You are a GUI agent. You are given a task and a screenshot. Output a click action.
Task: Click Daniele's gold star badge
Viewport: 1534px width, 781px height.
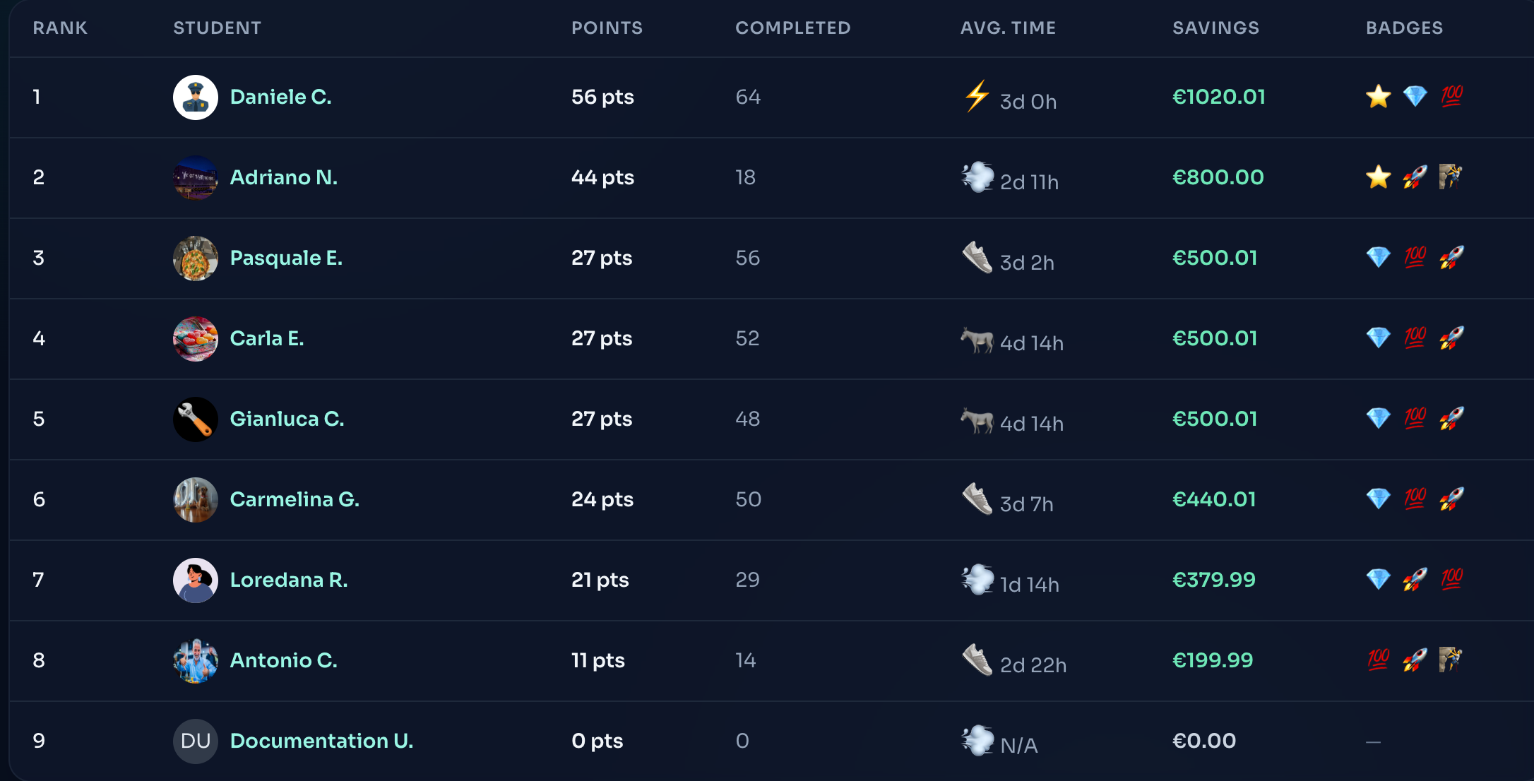point(1377,97)
